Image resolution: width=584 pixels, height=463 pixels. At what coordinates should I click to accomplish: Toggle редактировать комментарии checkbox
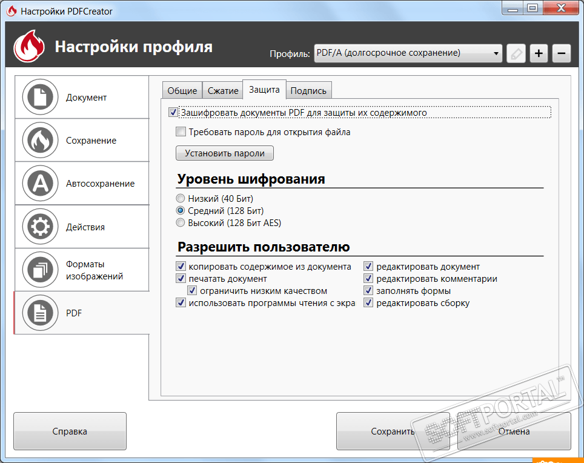pos(368,278)
